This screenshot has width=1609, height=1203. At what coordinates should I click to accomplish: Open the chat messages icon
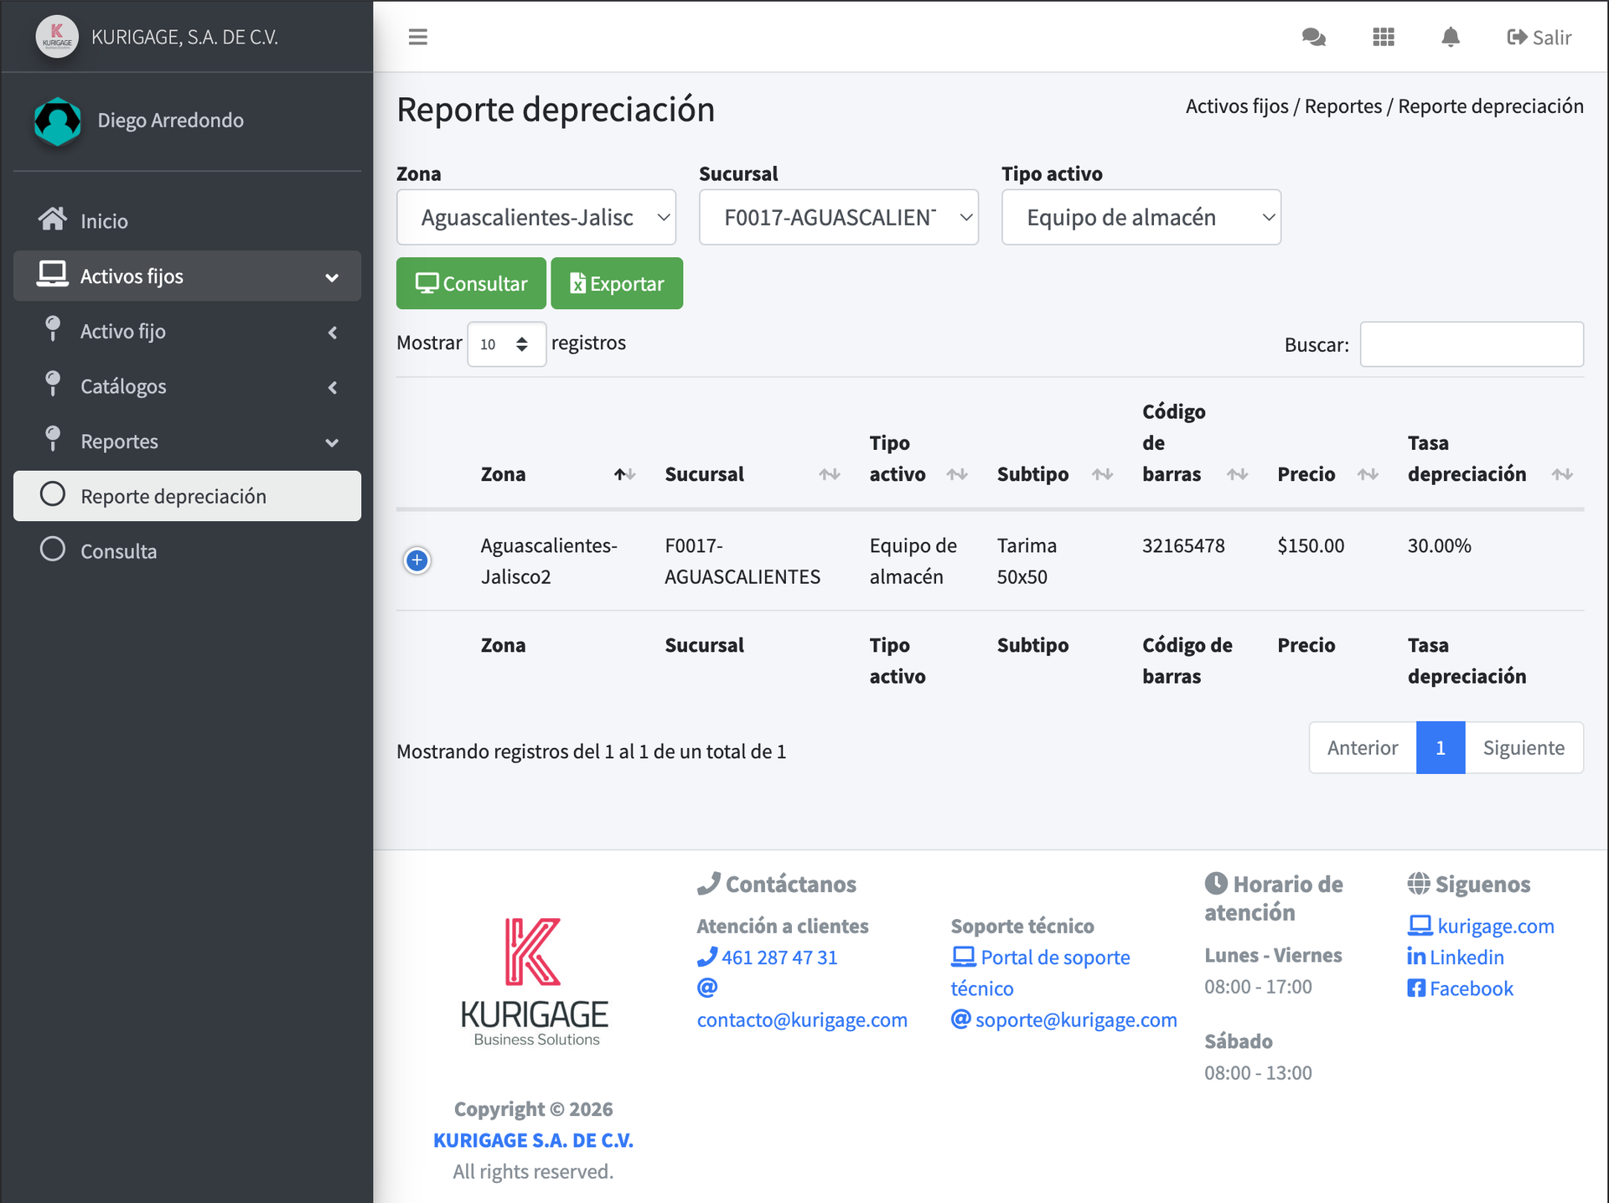click(1313, 37)
